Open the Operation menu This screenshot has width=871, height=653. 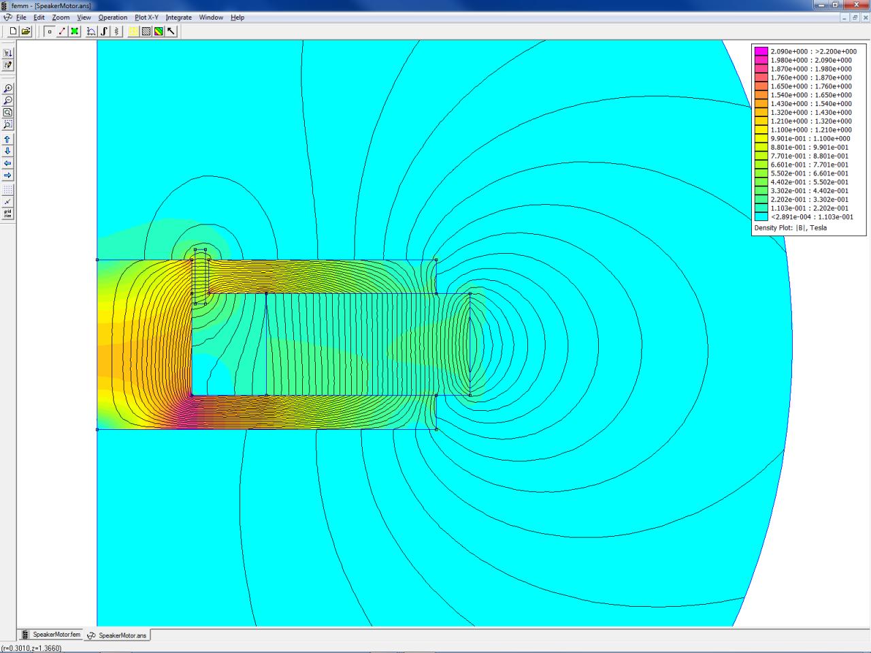112,18
